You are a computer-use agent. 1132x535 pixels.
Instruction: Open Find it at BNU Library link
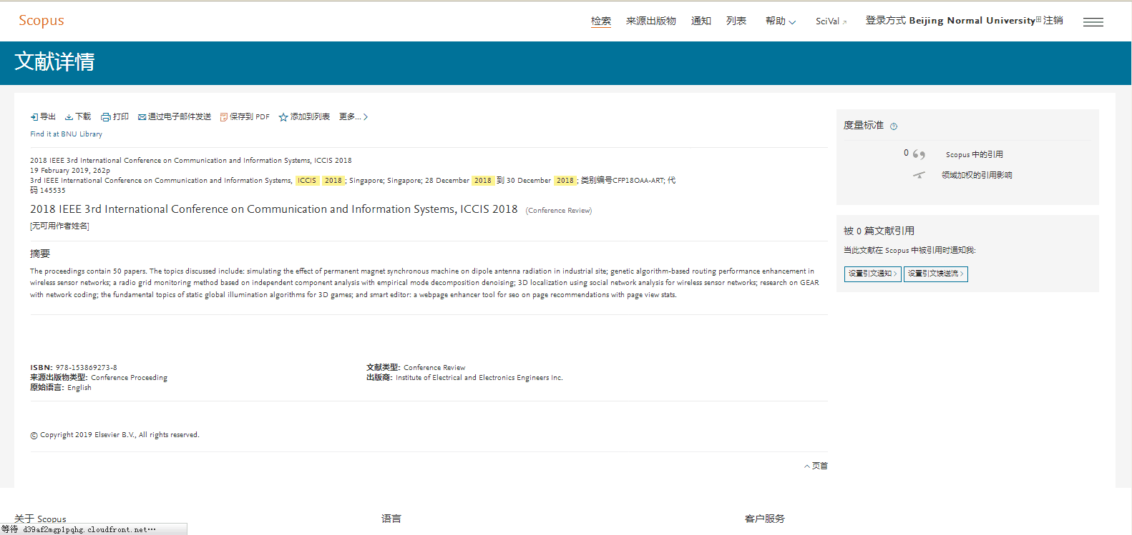(x=66, y=134)
